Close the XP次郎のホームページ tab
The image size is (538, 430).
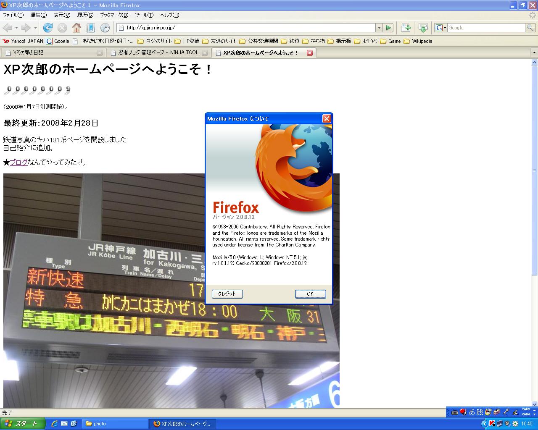coord(310,53)
